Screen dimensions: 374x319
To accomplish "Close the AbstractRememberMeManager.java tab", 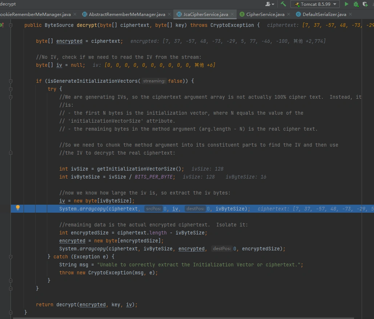I will pyautogui.click(x=169, y=15).
